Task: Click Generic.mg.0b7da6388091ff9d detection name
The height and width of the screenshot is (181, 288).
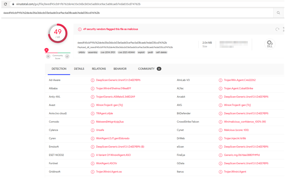Action: 242,155
